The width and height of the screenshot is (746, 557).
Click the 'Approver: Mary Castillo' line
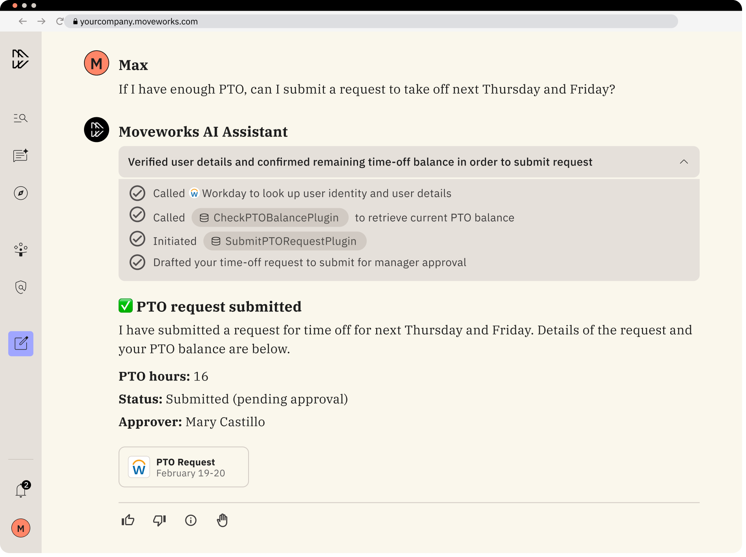[192, 422]
